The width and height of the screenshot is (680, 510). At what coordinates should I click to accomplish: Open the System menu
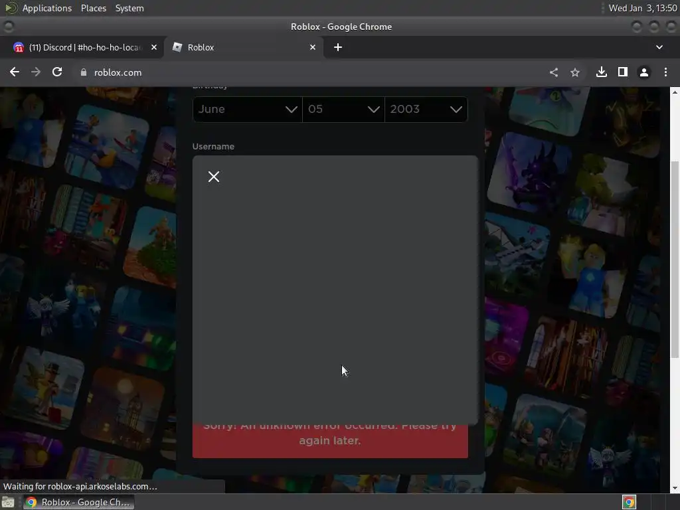click(129, 8)
